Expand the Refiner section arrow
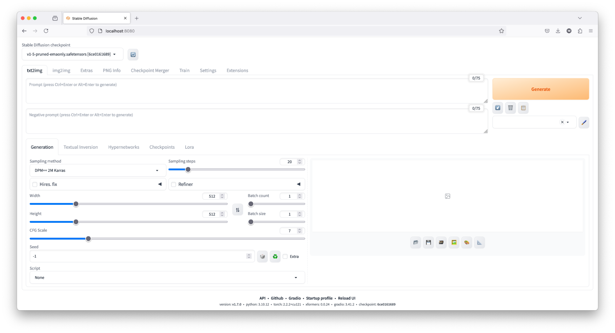 pyautogui.click(x=298, y=184)
